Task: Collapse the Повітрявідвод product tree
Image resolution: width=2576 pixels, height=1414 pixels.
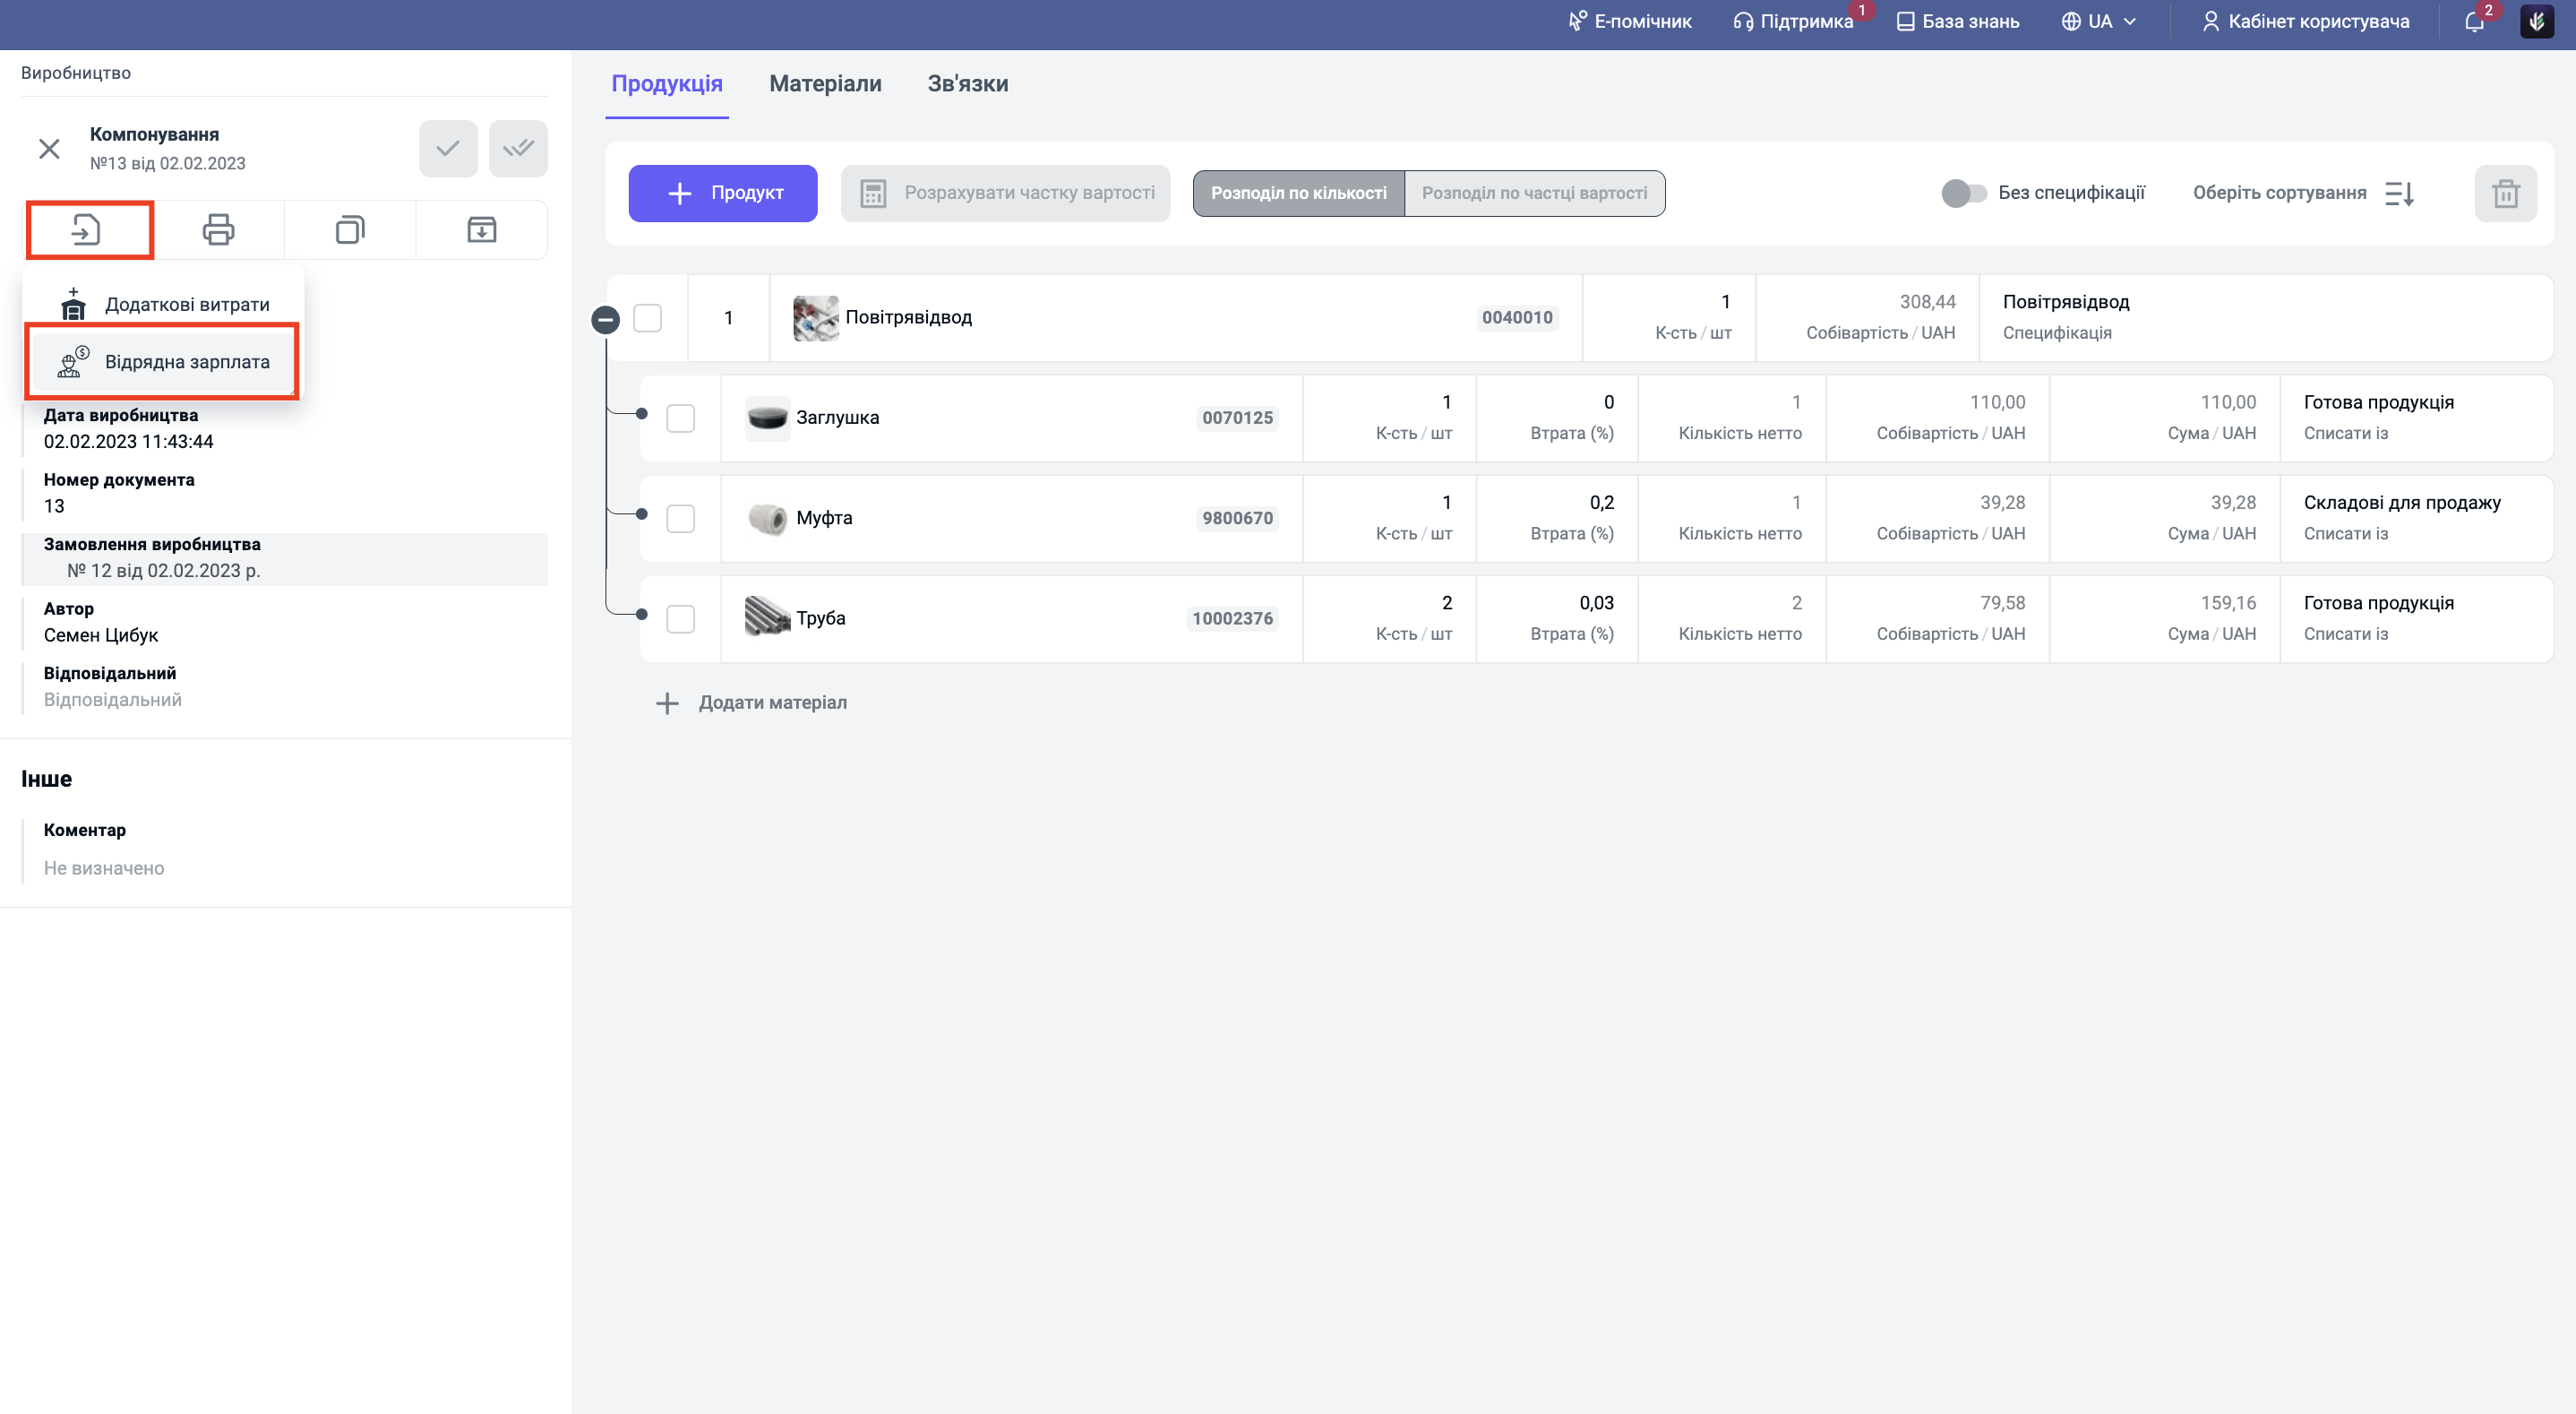Action: 605,319
